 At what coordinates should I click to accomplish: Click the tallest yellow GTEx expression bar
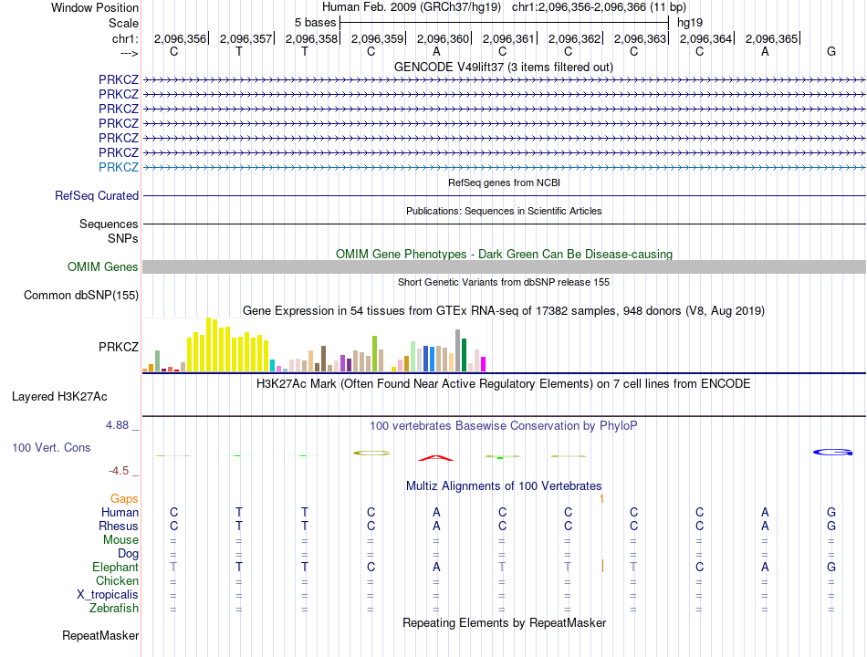tap(209, 345)
